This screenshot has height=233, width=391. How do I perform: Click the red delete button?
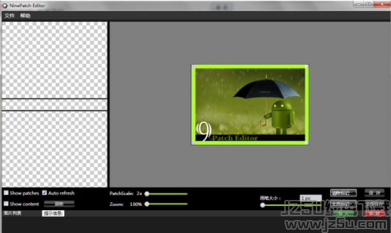click(x=374, y=214)
